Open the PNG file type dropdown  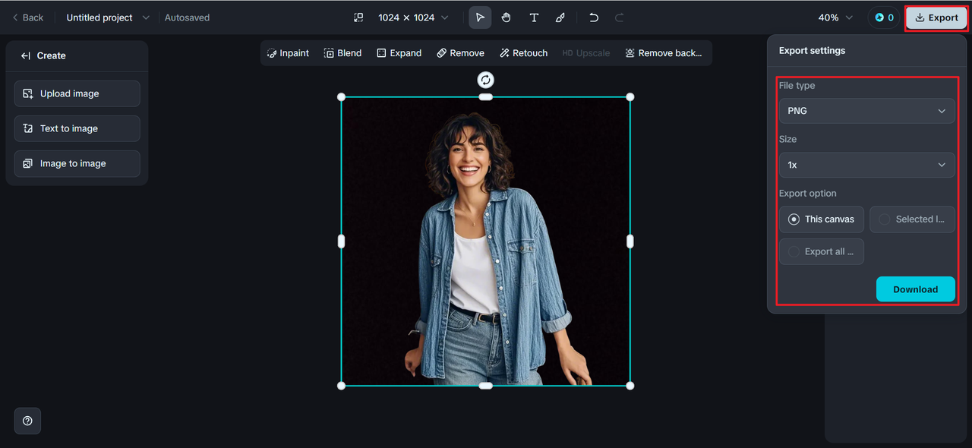[x=866, y=111]
